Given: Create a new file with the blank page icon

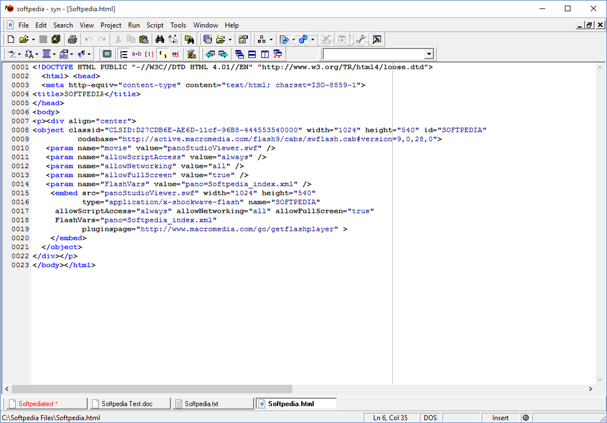Looking at the screenshot, I should 11,39.
